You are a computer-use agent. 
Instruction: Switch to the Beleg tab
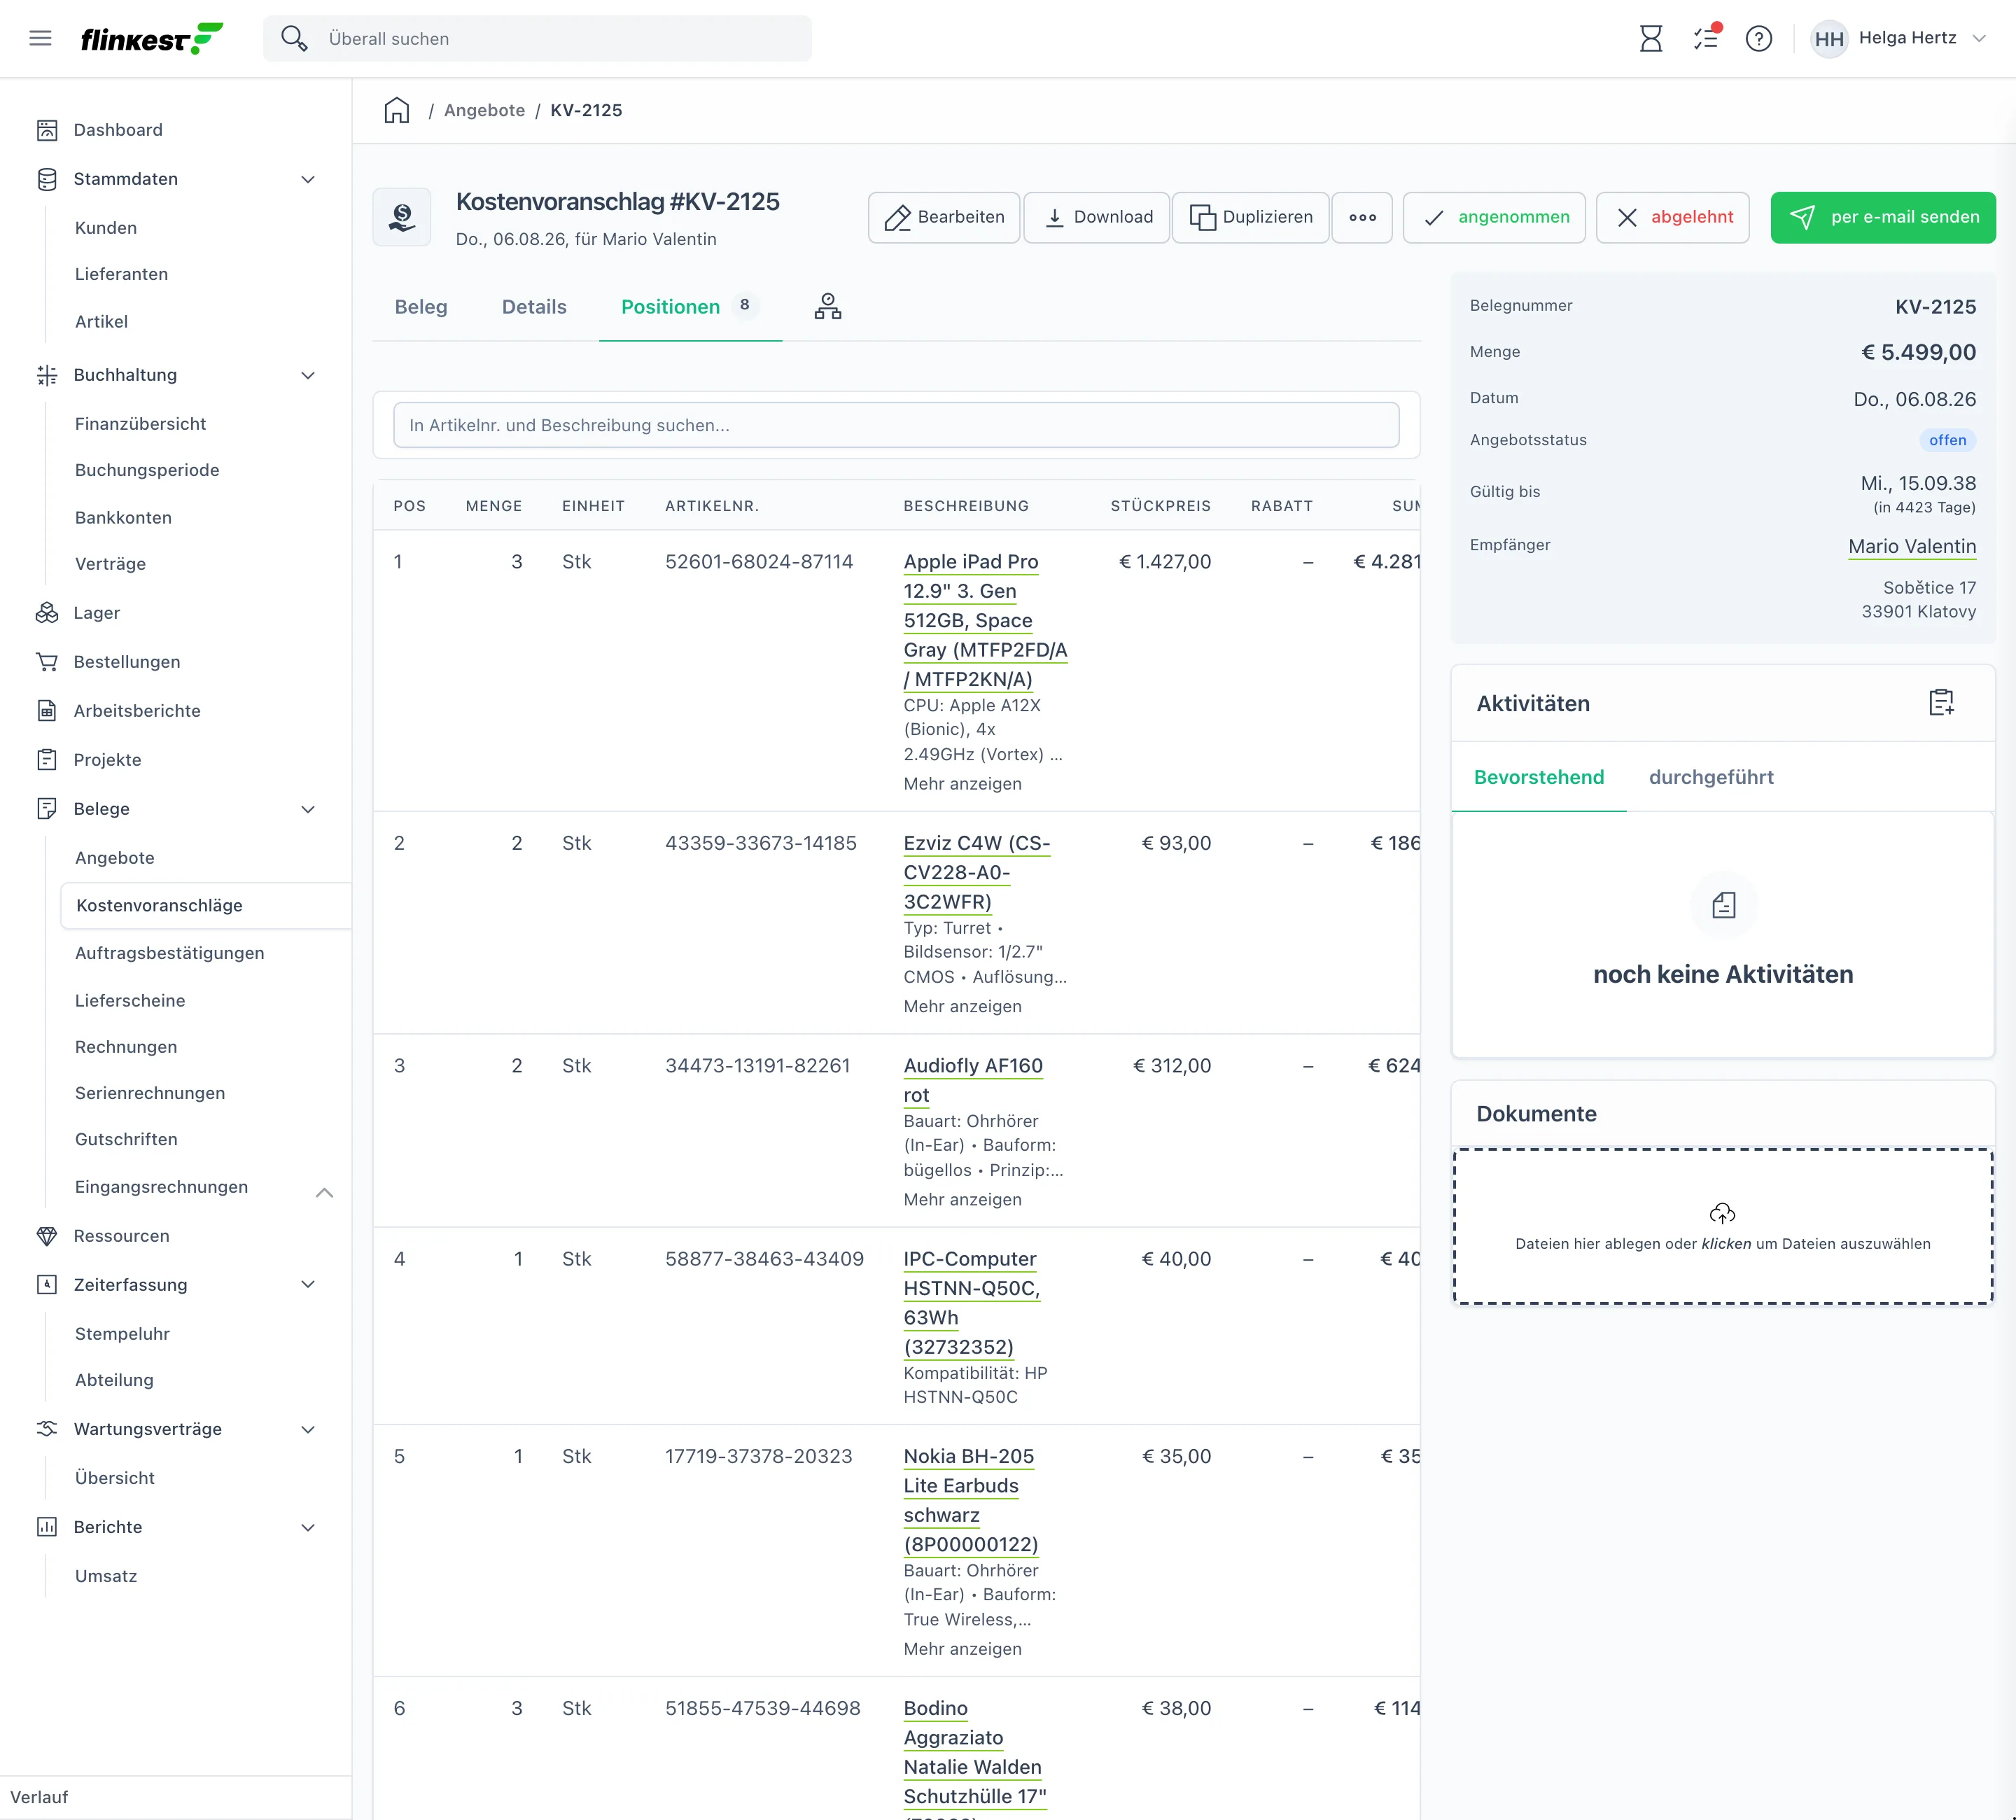[421, 307]
